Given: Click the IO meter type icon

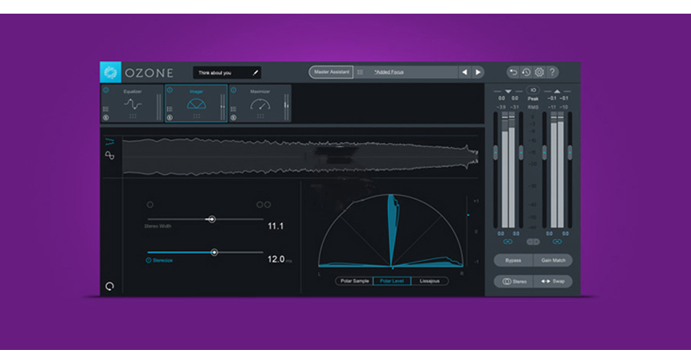Looking at the screenshot, I should (x=533, y=90).
